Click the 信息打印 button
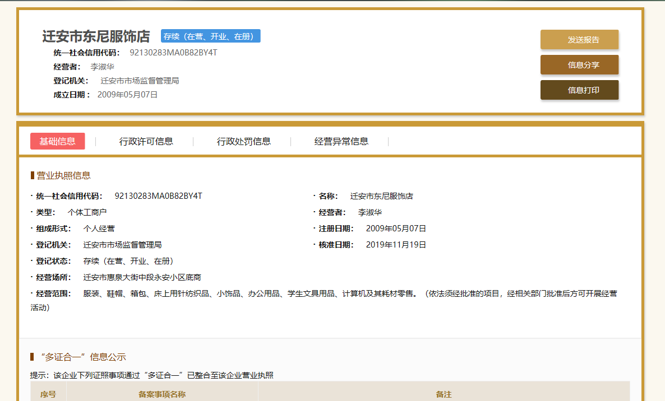 point(579,90)
